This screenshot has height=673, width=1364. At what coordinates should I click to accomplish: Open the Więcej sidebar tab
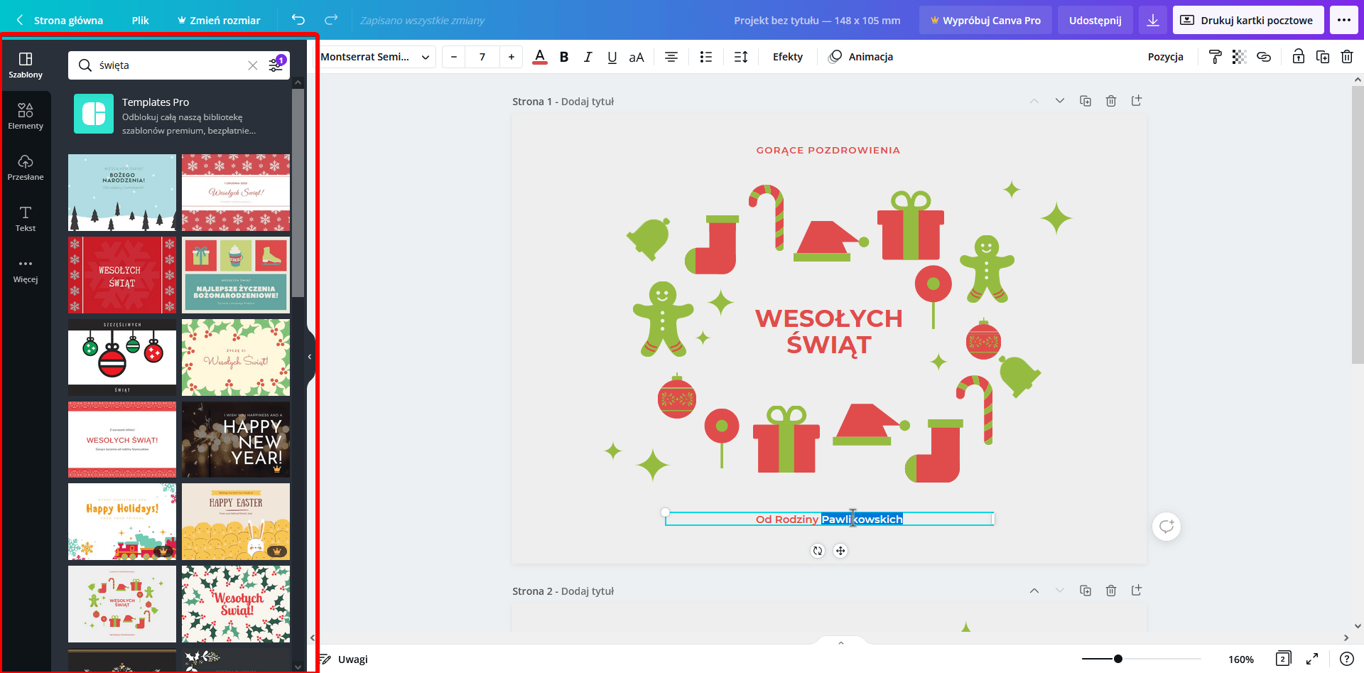click(26, 270)
